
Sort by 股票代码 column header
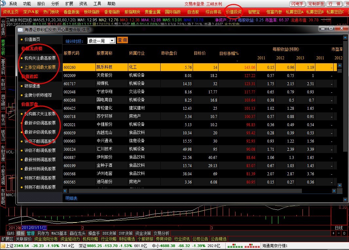coord(71,53)
